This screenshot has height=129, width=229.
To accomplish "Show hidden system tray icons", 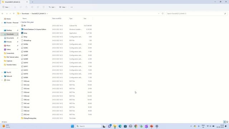I will point(191,126).
